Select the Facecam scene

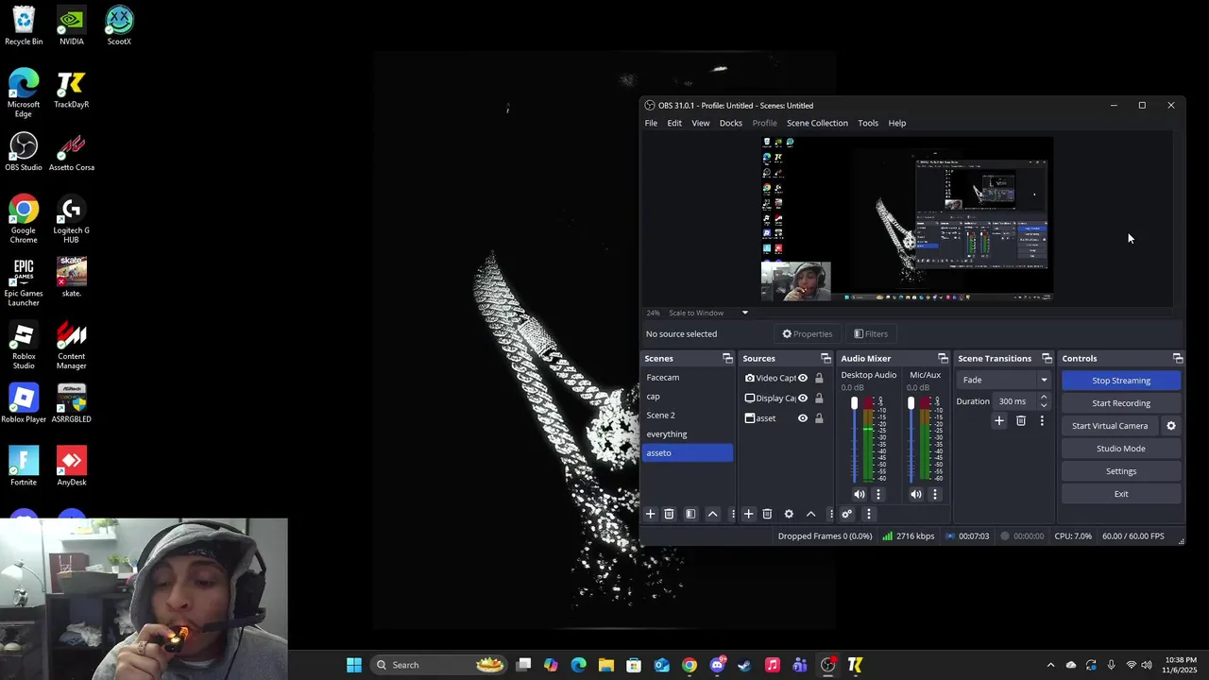688,378
